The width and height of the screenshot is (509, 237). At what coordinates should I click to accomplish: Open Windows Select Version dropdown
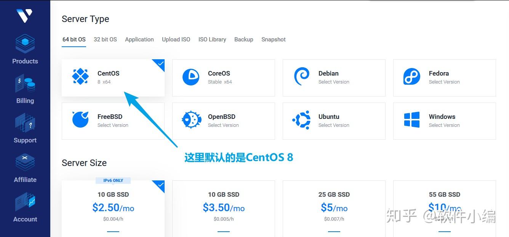(444, 125)
